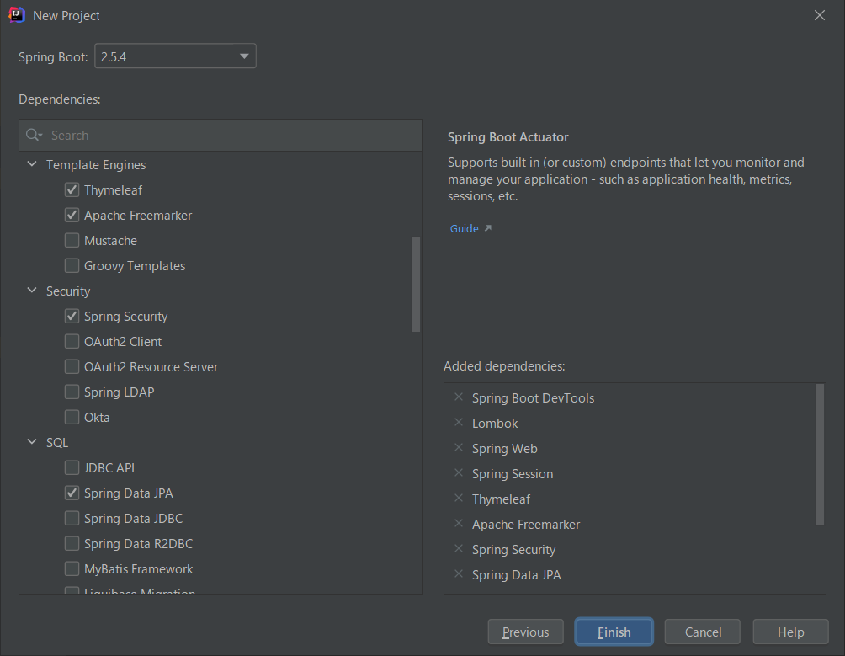Click the Spring Boot Actuator heading
Screen dimensions: 845x656
tap(508, 137)
